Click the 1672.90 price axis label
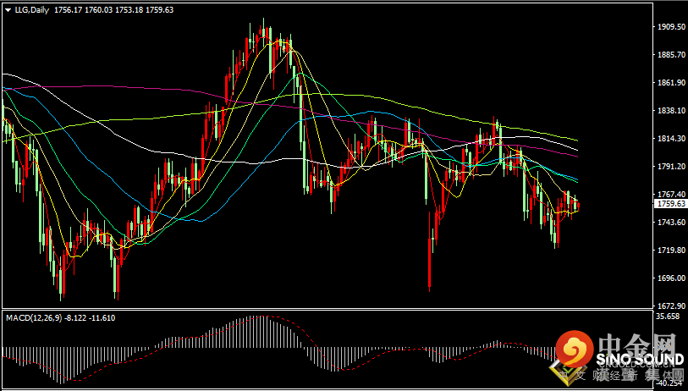Screen dimensions: 688x391 (x=672, y=306)
